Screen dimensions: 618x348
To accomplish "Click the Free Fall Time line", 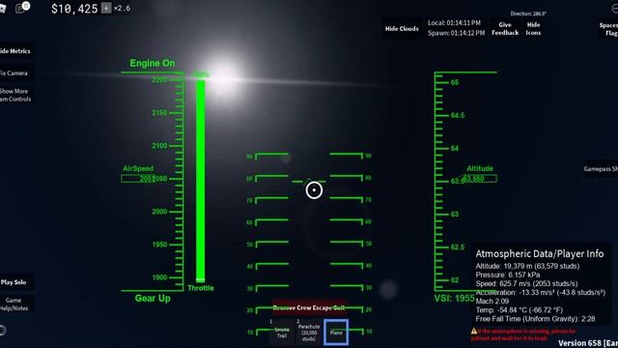I will (535, 319).
